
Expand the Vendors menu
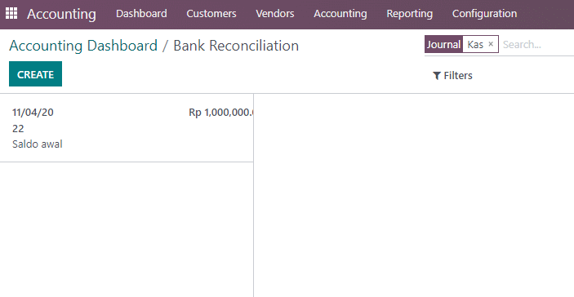pos(275,14)
